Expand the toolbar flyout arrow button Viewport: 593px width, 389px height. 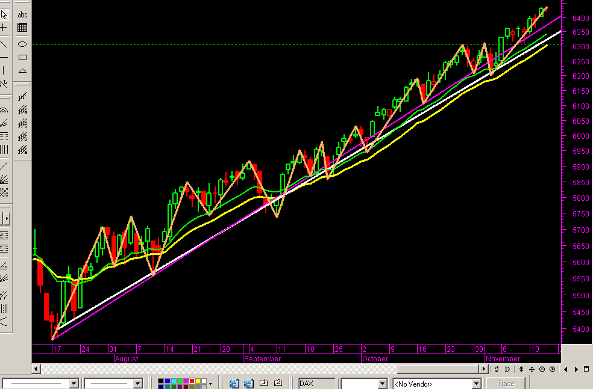pyautogui.click(x=5, y=218)
